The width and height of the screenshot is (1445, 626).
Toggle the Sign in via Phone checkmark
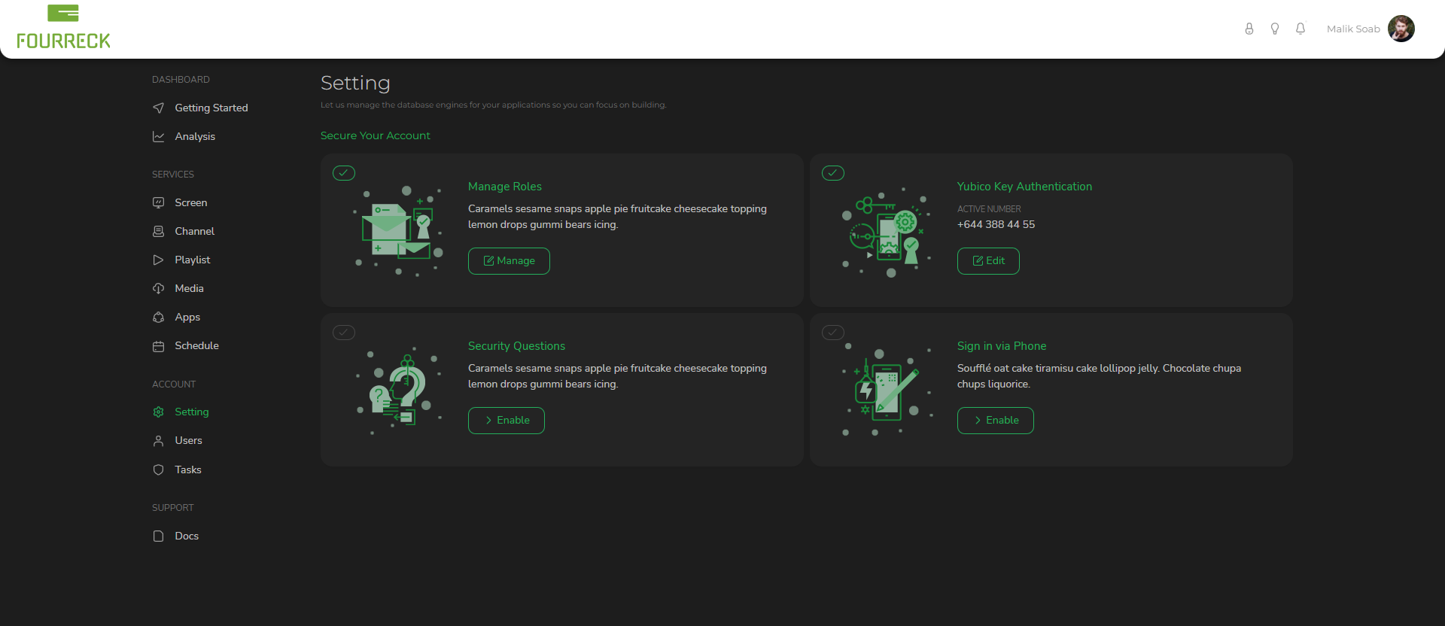833,333
